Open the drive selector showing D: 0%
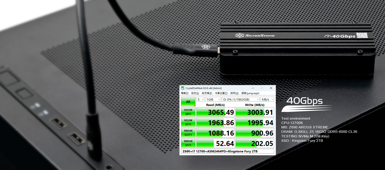Screen dimensions: 385x170 click(x=241, y=99)
